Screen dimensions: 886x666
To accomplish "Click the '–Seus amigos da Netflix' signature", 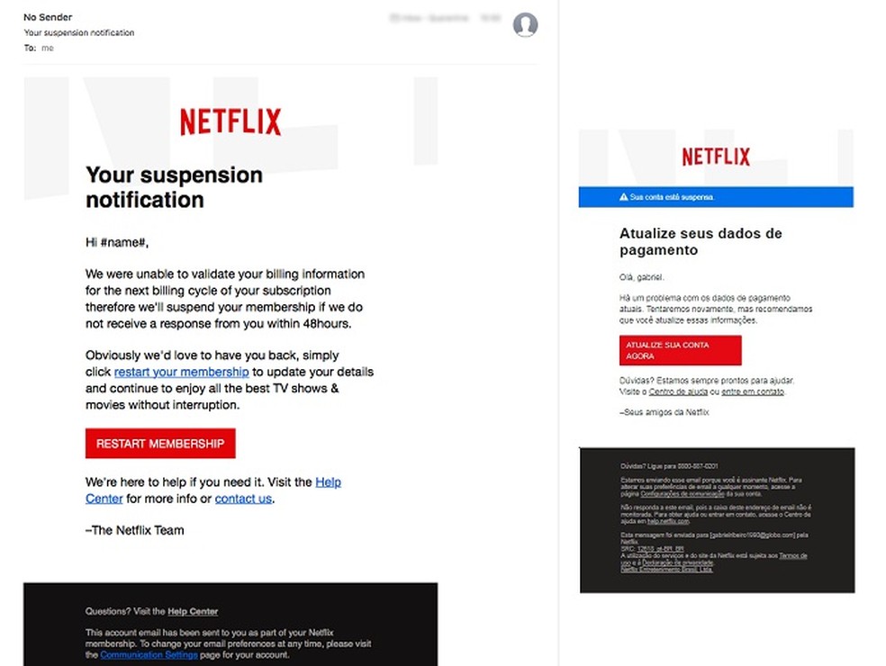I will (664, 412).
